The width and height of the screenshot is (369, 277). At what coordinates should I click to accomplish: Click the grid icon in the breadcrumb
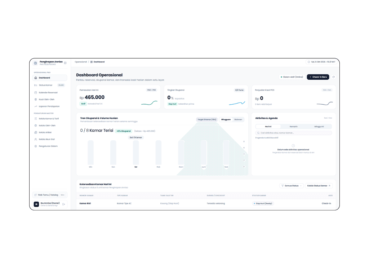tap(92, 62)
